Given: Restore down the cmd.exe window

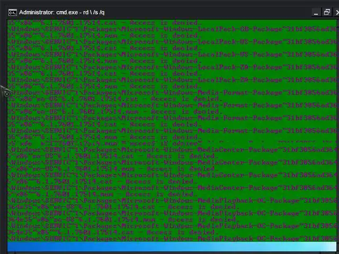Looking at the screenshot, I should [x=327, y=12].
